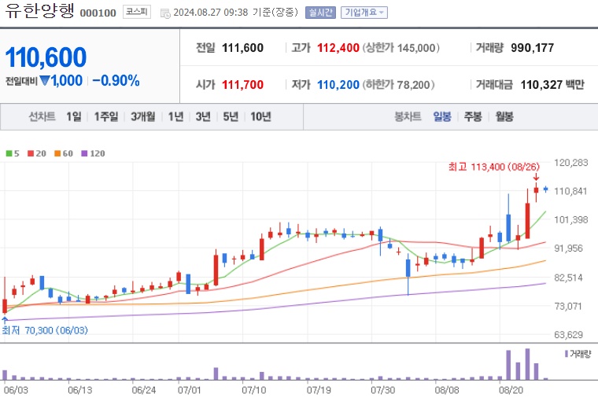Switch chart to 5년 range
The width and height of the screenshot is (598, 401).
[x=231, y=116]
